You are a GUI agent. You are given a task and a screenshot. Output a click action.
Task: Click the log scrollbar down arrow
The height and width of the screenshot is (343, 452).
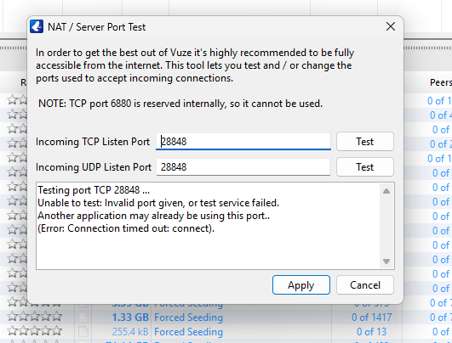[386, 261]
